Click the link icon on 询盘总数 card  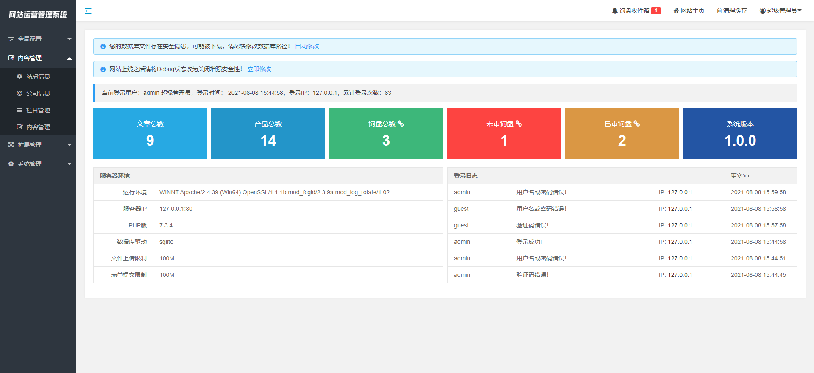[401, 124]
